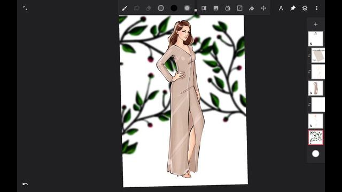Select the topmost layer thumbnail

click(x=316, y=39)
